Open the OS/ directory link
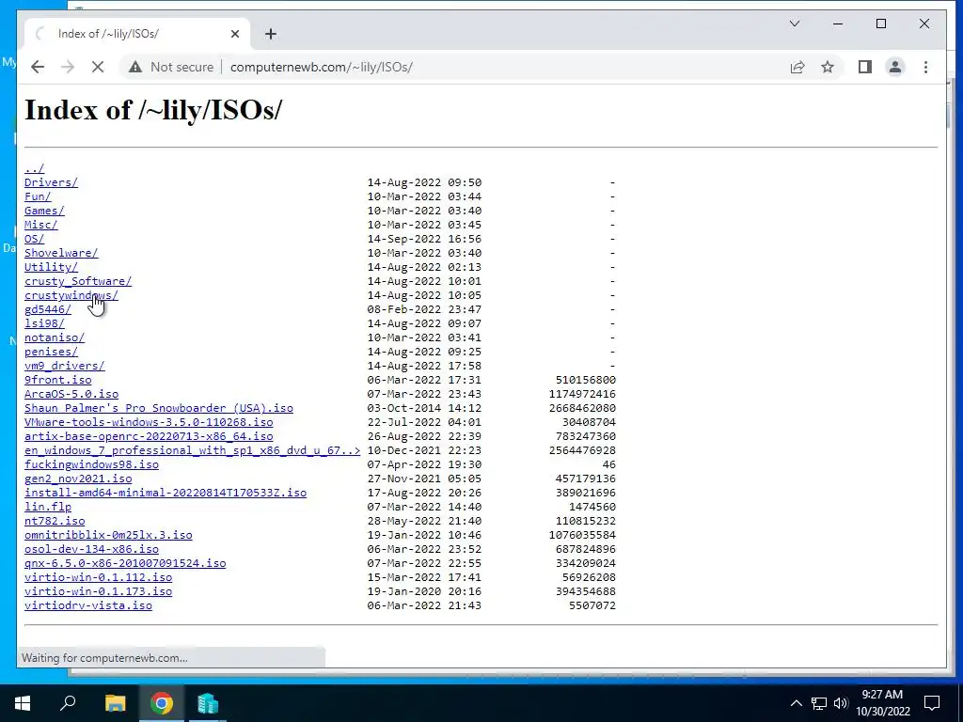 click(35, 239)
